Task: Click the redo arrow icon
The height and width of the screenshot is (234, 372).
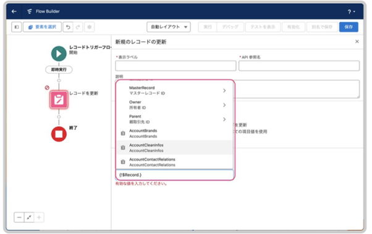Action: tap(78, 27)
